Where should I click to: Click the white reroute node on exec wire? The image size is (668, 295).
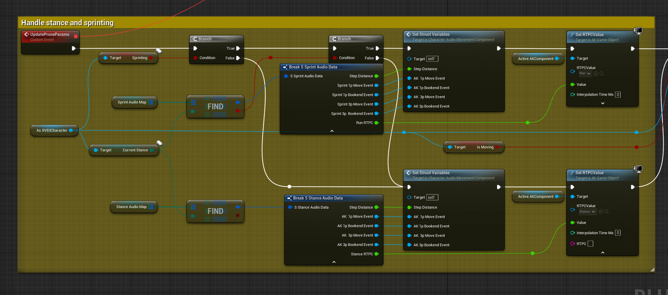click(x=290, y=187)
